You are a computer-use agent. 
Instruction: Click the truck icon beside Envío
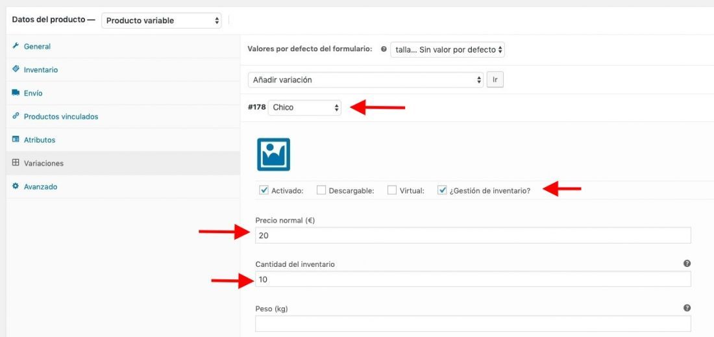(x=16, y=92)
